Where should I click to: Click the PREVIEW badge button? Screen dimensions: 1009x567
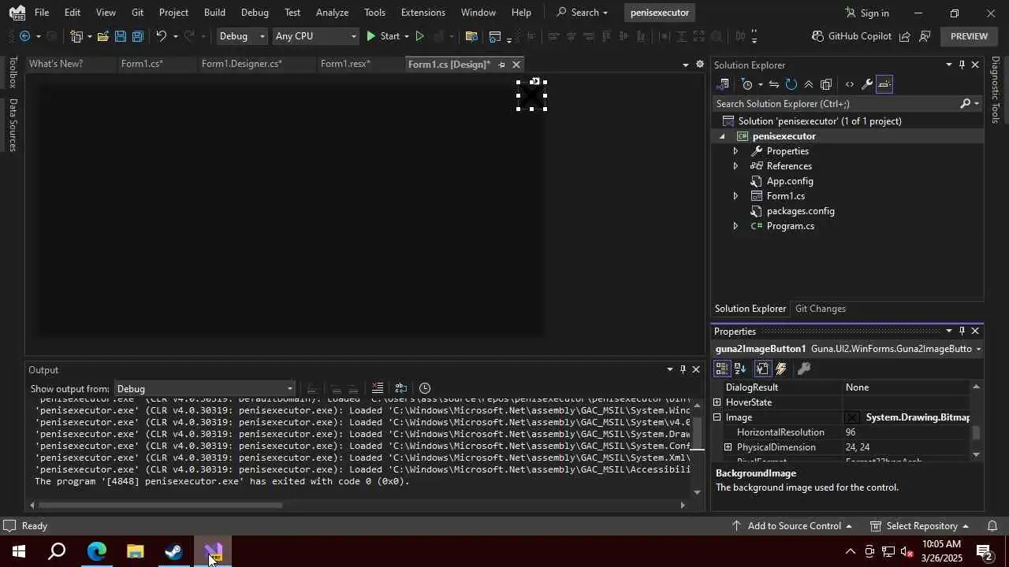pos(969,36)
